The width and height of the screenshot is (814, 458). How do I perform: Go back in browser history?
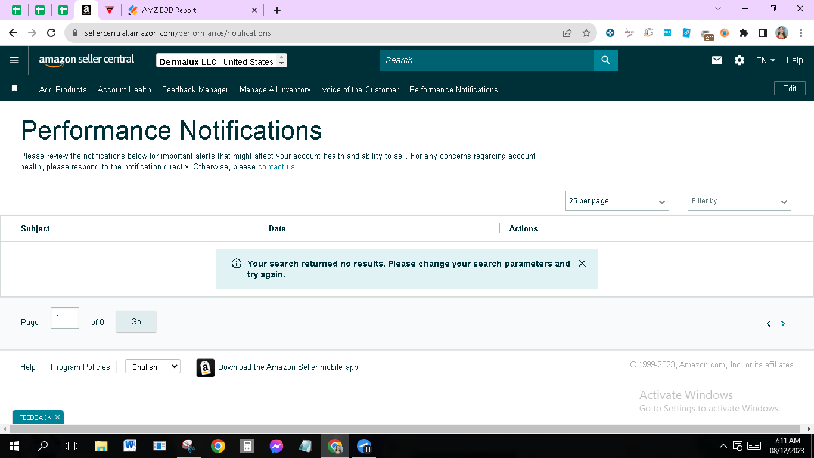coord(13,33)
